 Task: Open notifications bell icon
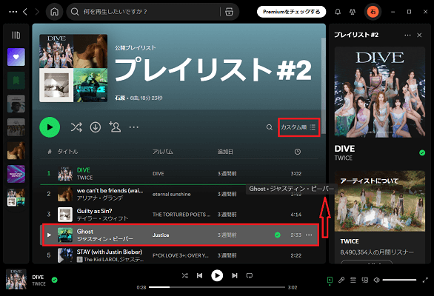pyautogui.click(x=338, y=12)
